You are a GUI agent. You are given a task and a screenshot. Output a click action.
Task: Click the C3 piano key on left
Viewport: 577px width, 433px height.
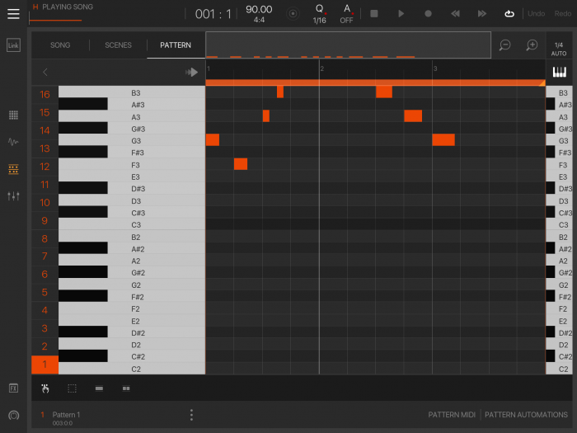coord(132,224)
